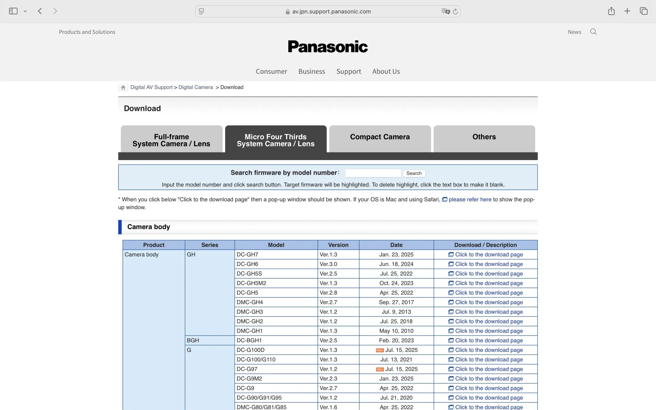656x410 pixels.
Task: Go back with the back arrow
Action: 40,11
